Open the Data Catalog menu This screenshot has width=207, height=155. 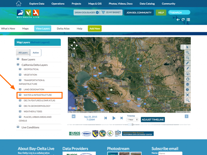147,4
